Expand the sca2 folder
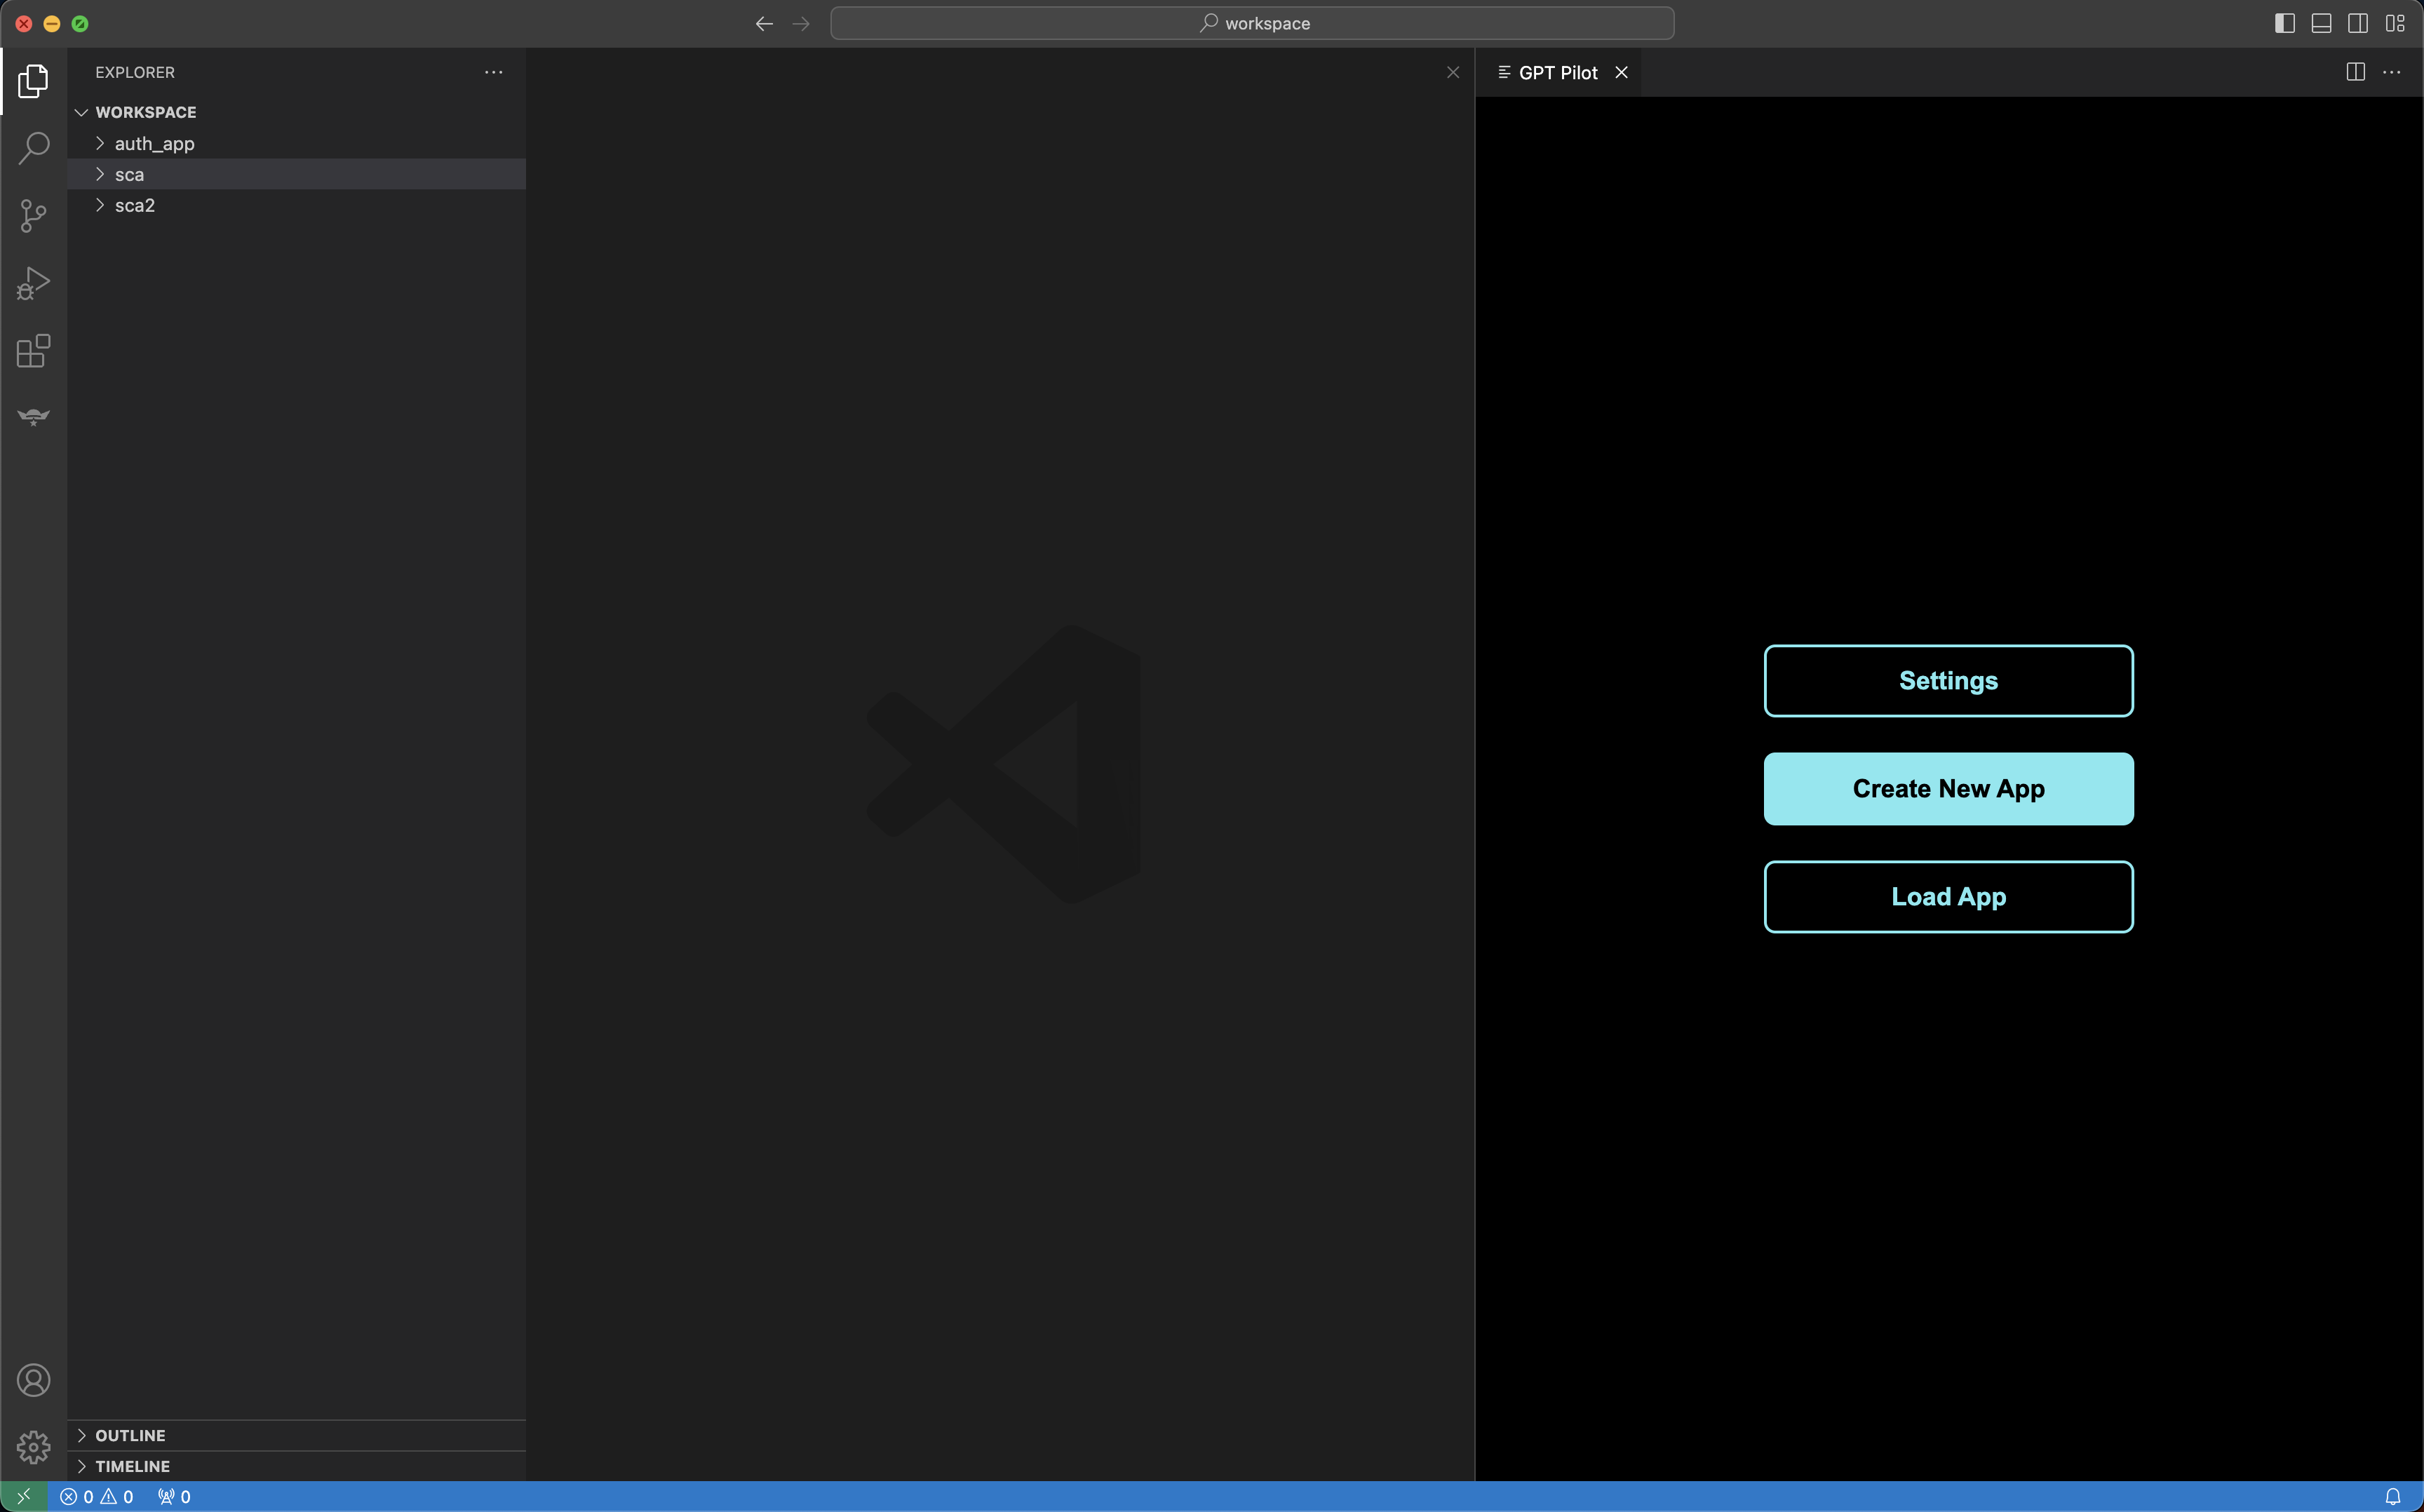 click(x=134, y=205)
